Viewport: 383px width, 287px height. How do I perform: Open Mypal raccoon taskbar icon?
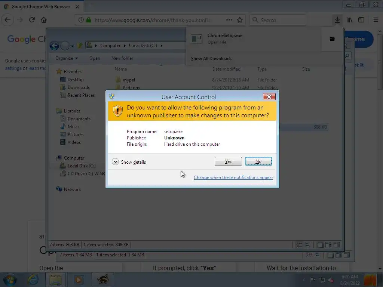coord(102,280)
